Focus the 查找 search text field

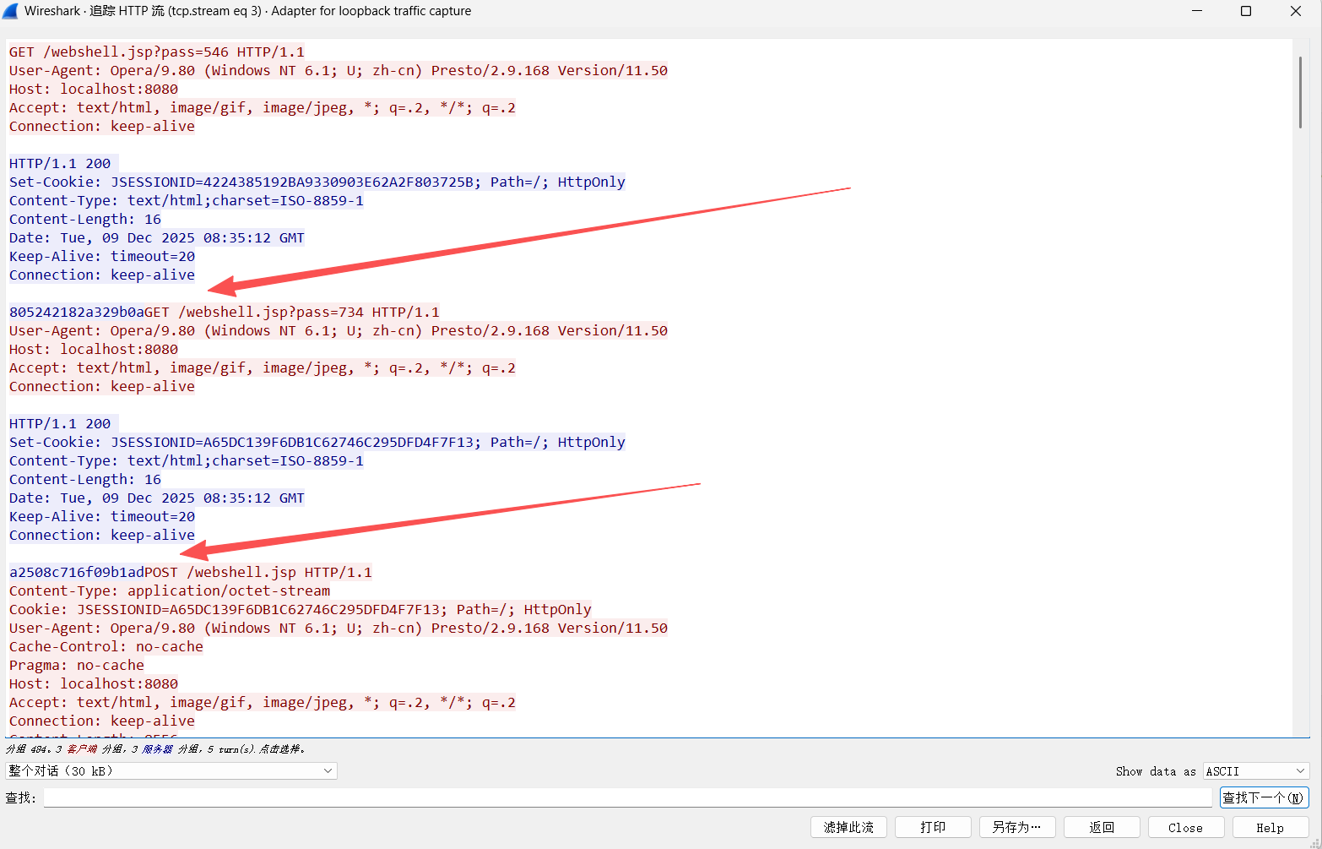627,797
